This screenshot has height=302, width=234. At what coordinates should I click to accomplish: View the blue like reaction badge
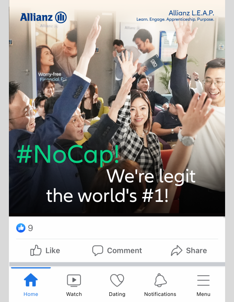click(x=21, y=228)
